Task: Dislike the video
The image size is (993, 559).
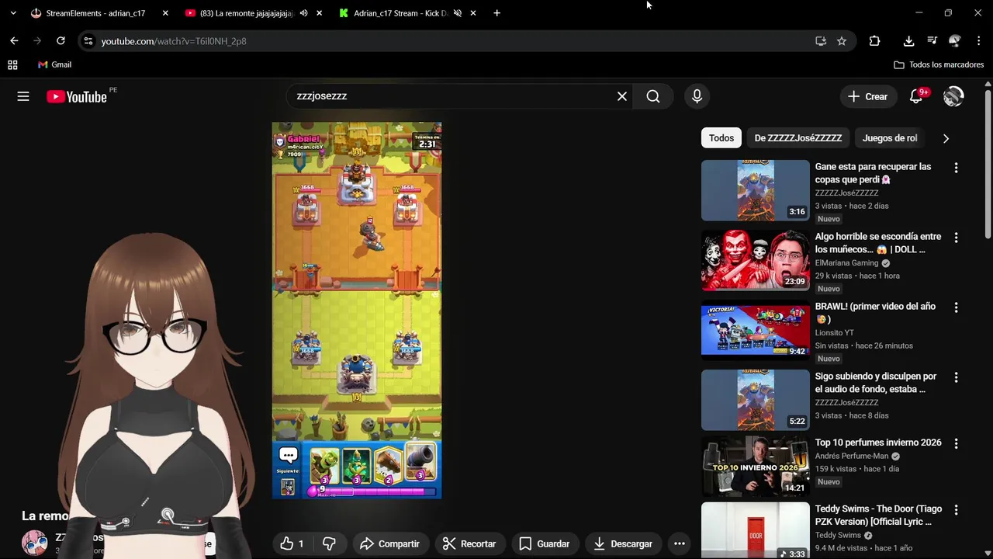Action: 329,543
